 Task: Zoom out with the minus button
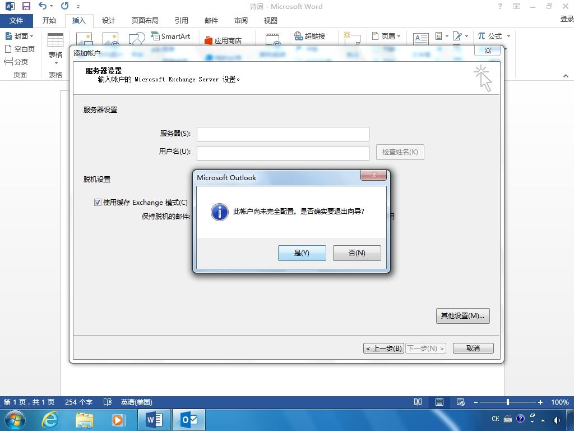476,402
